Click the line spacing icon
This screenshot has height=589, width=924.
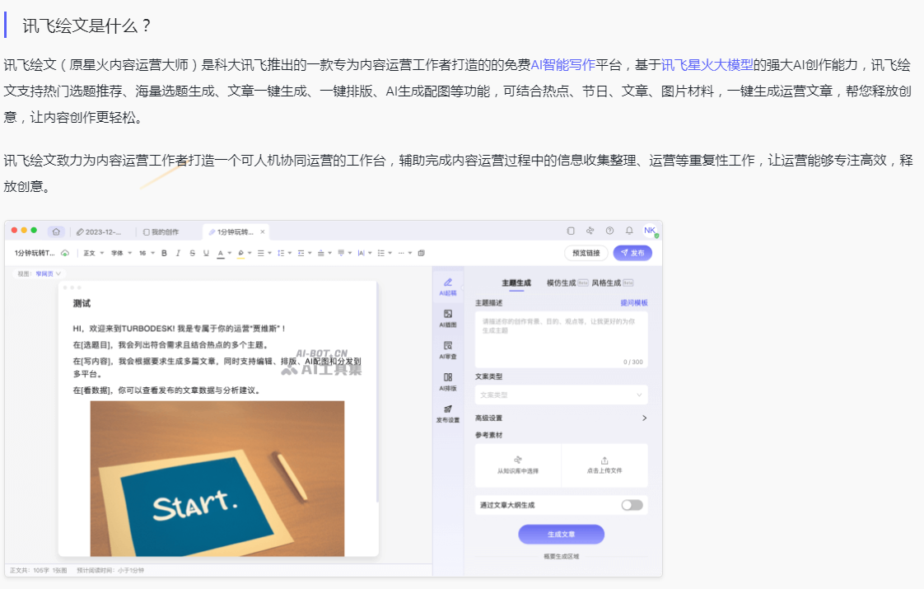click(281, 253)
